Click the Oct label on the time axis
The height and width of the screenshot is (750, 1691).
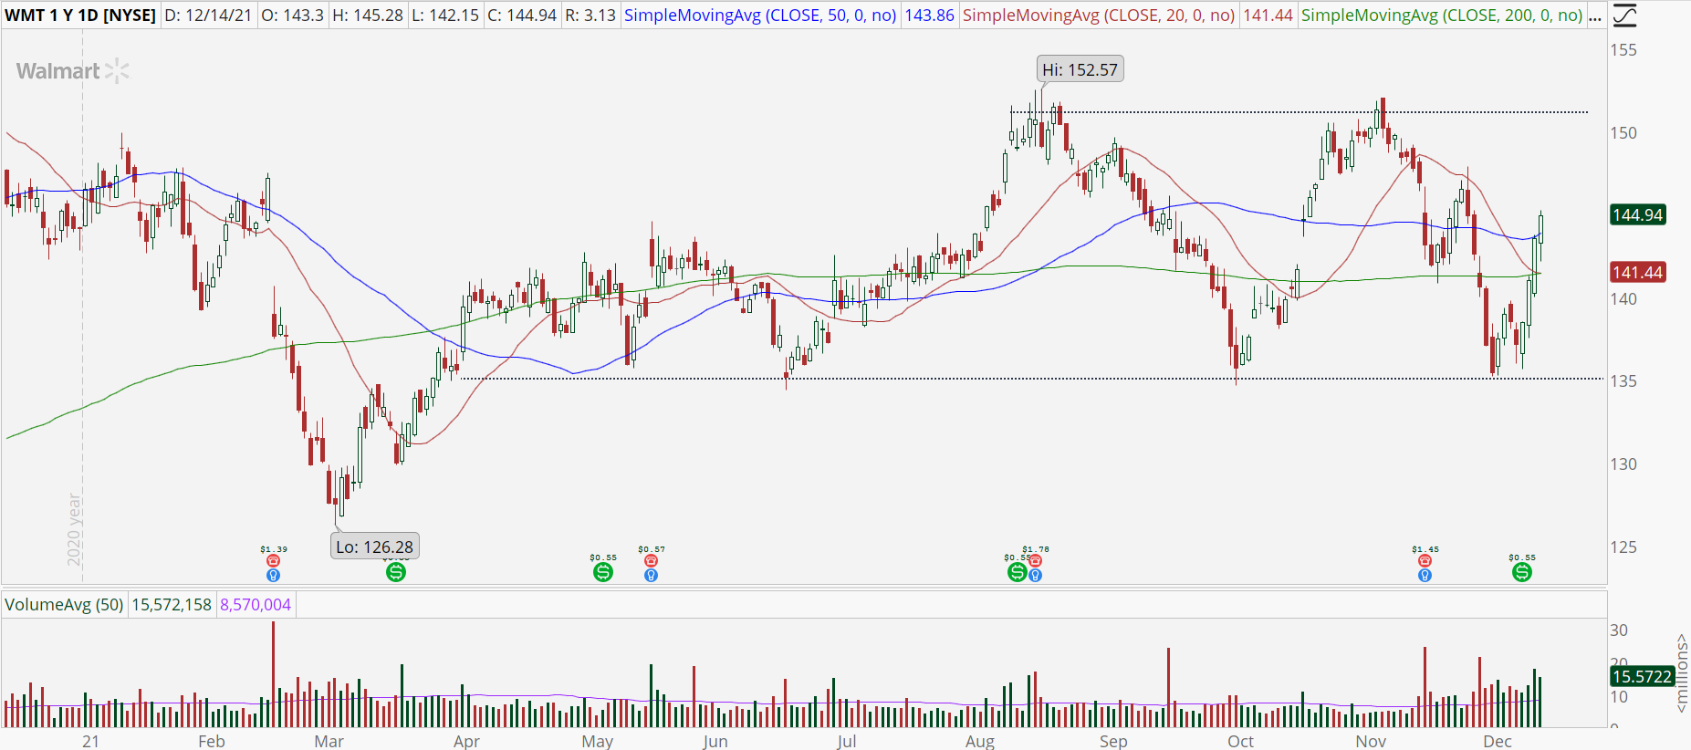pyautogui.click(x=1241, y=741)
